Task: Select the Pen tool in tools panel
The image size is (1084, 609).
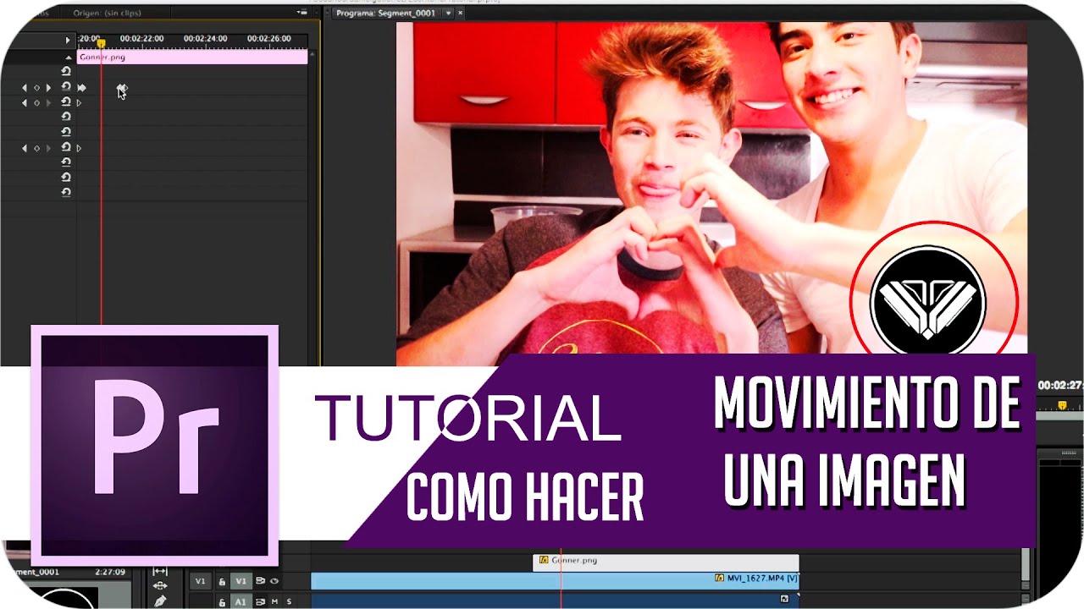Action: pos(160,600)
